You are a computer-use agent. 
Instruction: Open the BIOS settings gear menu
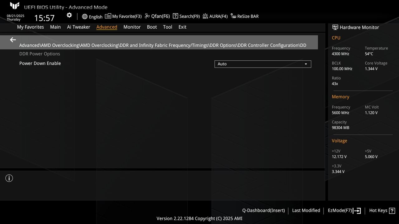click(x=69, y=15)
